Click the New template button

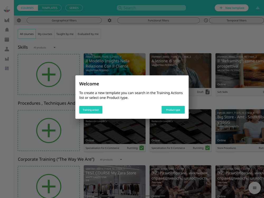click(x=232, y=8)
